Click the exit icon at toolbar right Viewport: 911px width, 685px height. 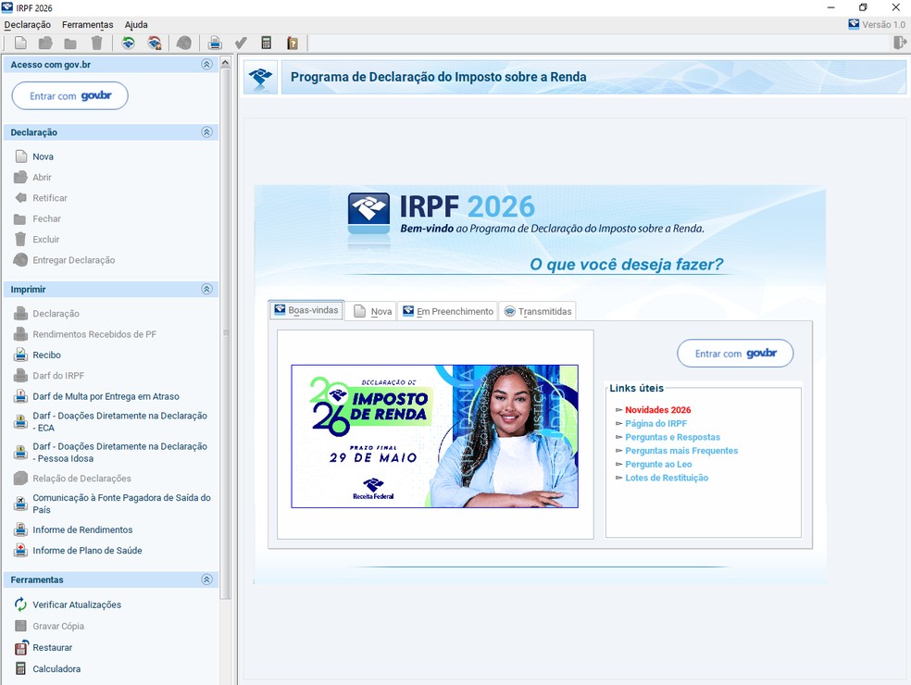899,43
